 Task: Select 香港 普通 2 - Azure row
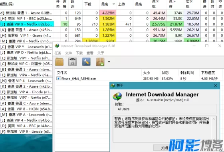(x=26, y=86)
